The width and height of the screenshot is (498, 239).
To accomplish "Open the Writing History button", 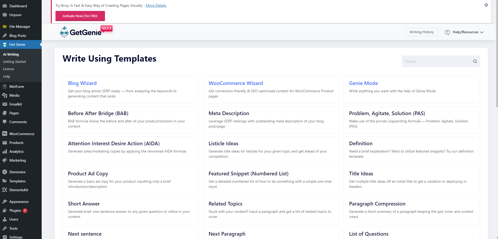I will 422,32.
